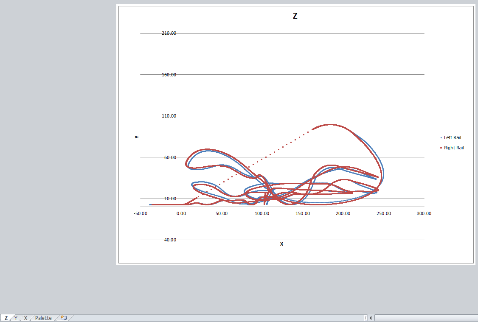Click the horizontal scrollbar track
478x322 pixels.
425,317
